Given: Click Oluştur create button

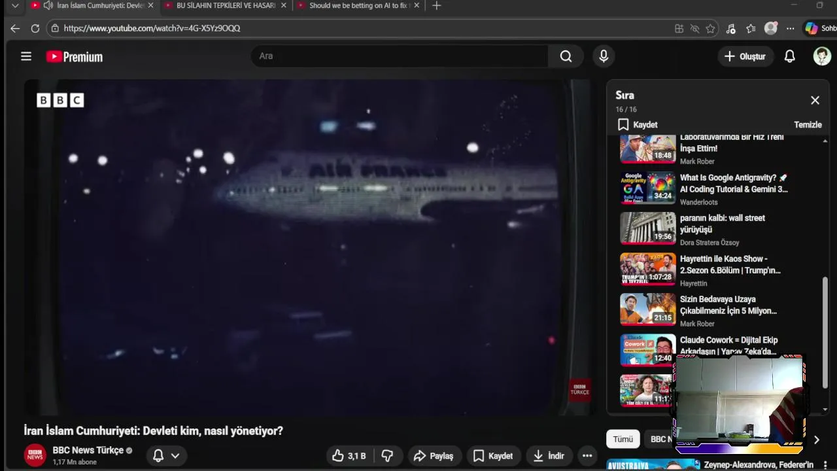Looking at the screenshot, I should point(745,56).
